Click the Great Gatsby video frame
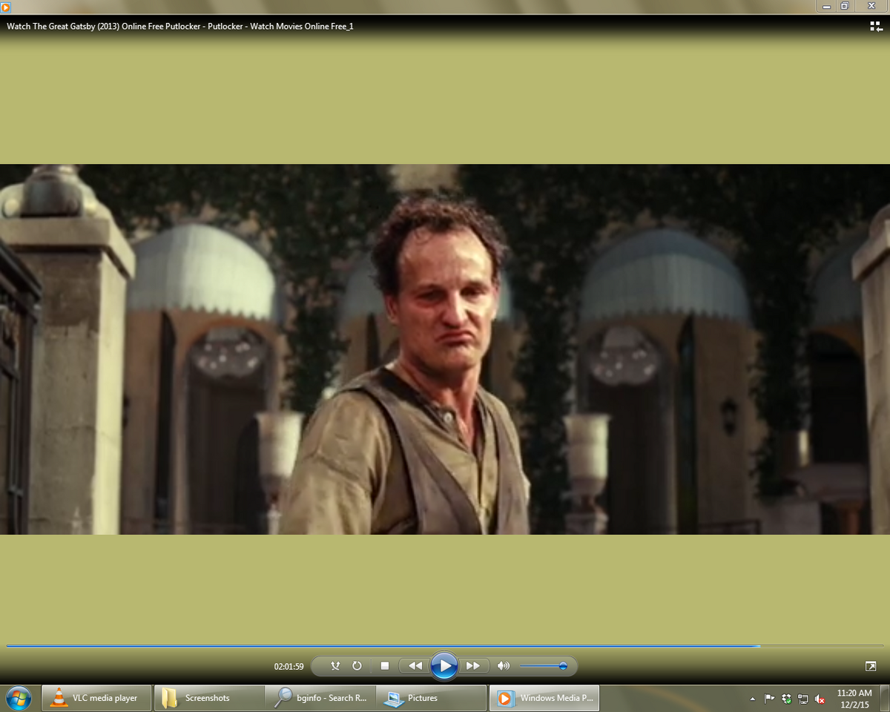 tap(445, 349)
